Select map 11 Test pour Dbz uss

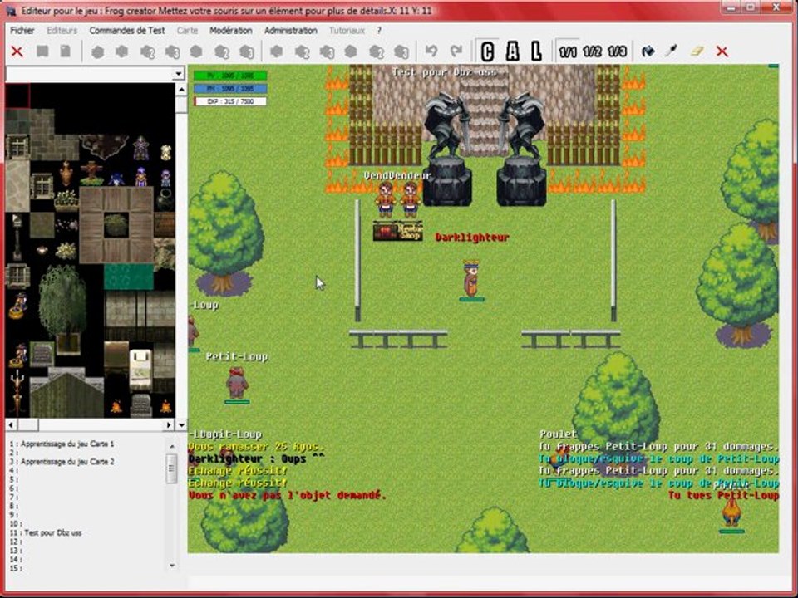[46, 533]
